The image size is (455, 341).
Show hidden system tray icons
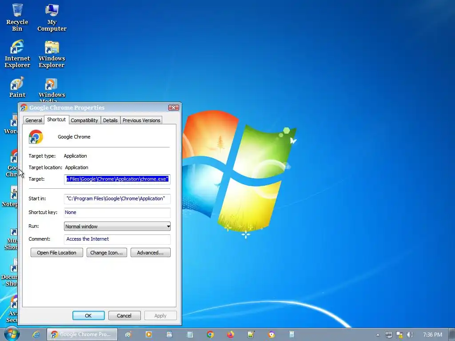378,335
